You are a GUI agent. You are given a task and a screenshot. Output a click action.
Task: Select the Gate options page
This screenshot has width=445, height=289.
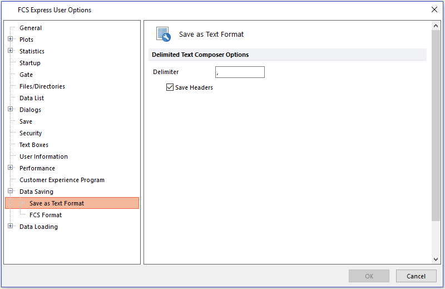coord(26,75)
